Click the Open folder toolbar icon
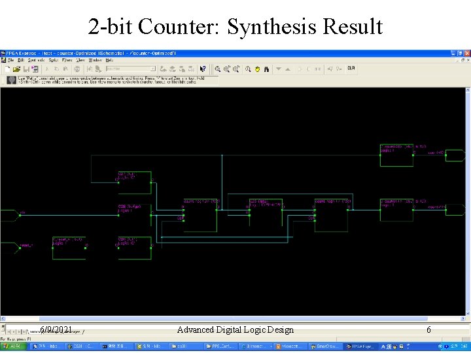The height and width of the screenshot is (353, 471). tap(16, 69)
